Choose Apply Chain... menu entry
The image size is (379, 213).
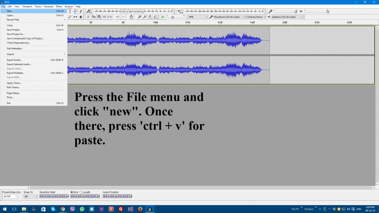34,83
